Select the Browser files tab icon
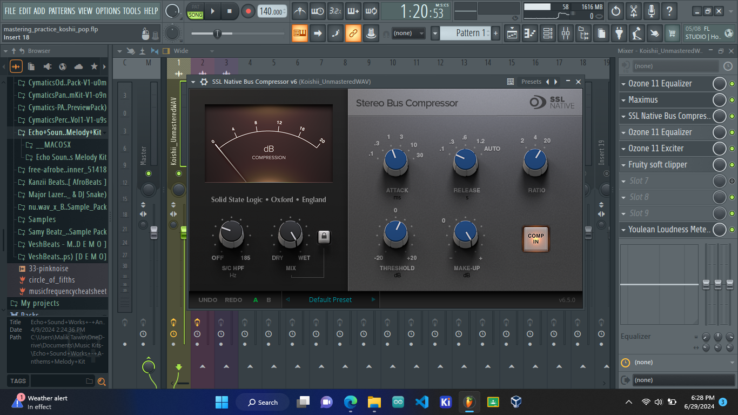738x415 pixels. click(x=31, y=66)
